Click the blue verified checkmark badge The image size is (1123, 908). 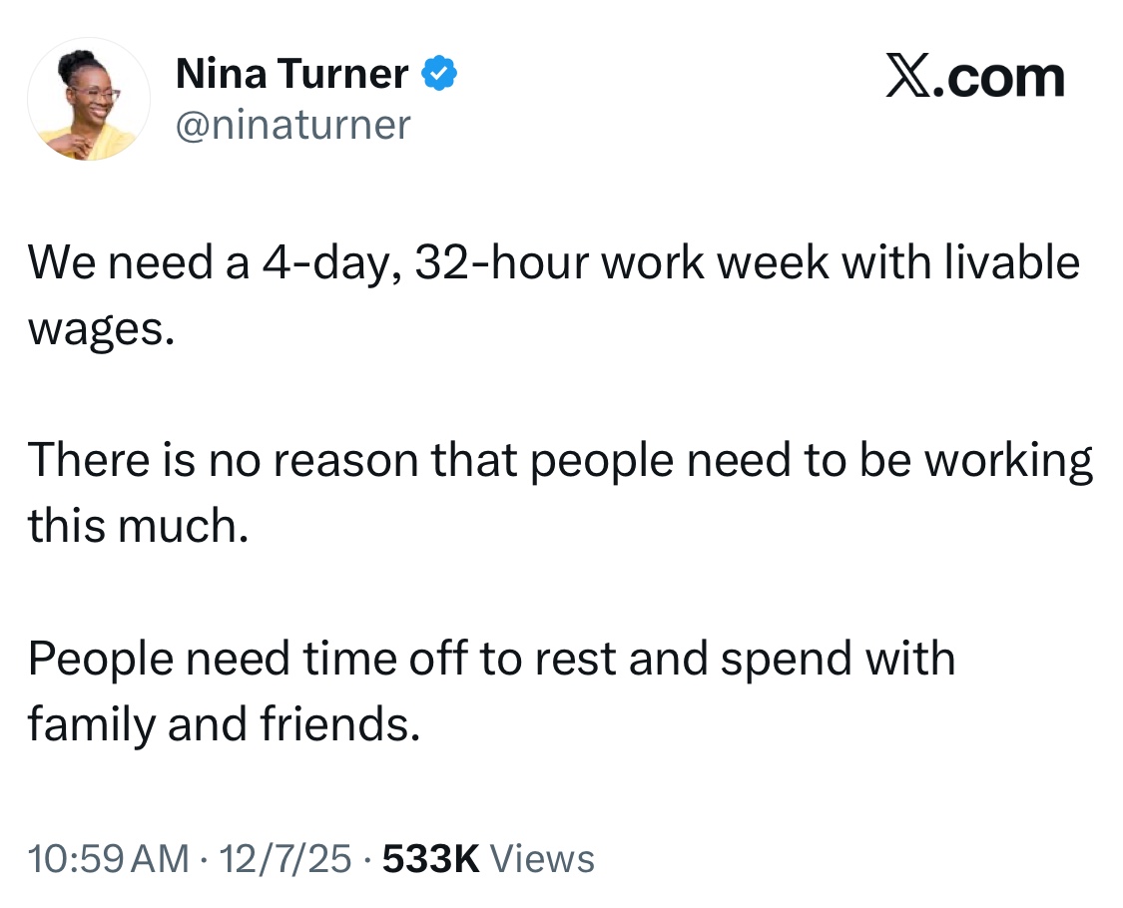pos(439,74)
